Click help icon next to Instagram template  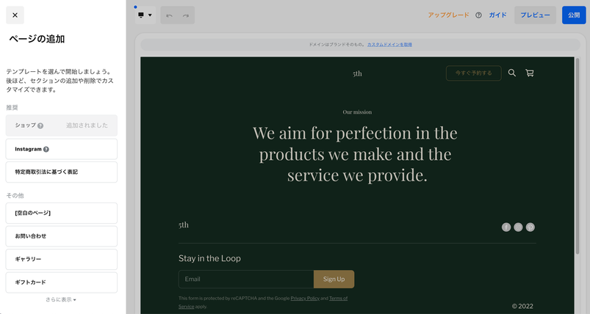46,149
